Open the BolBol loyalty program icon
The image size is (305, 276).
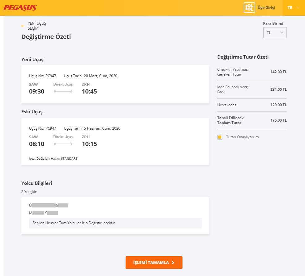click(x=249, y=8)
